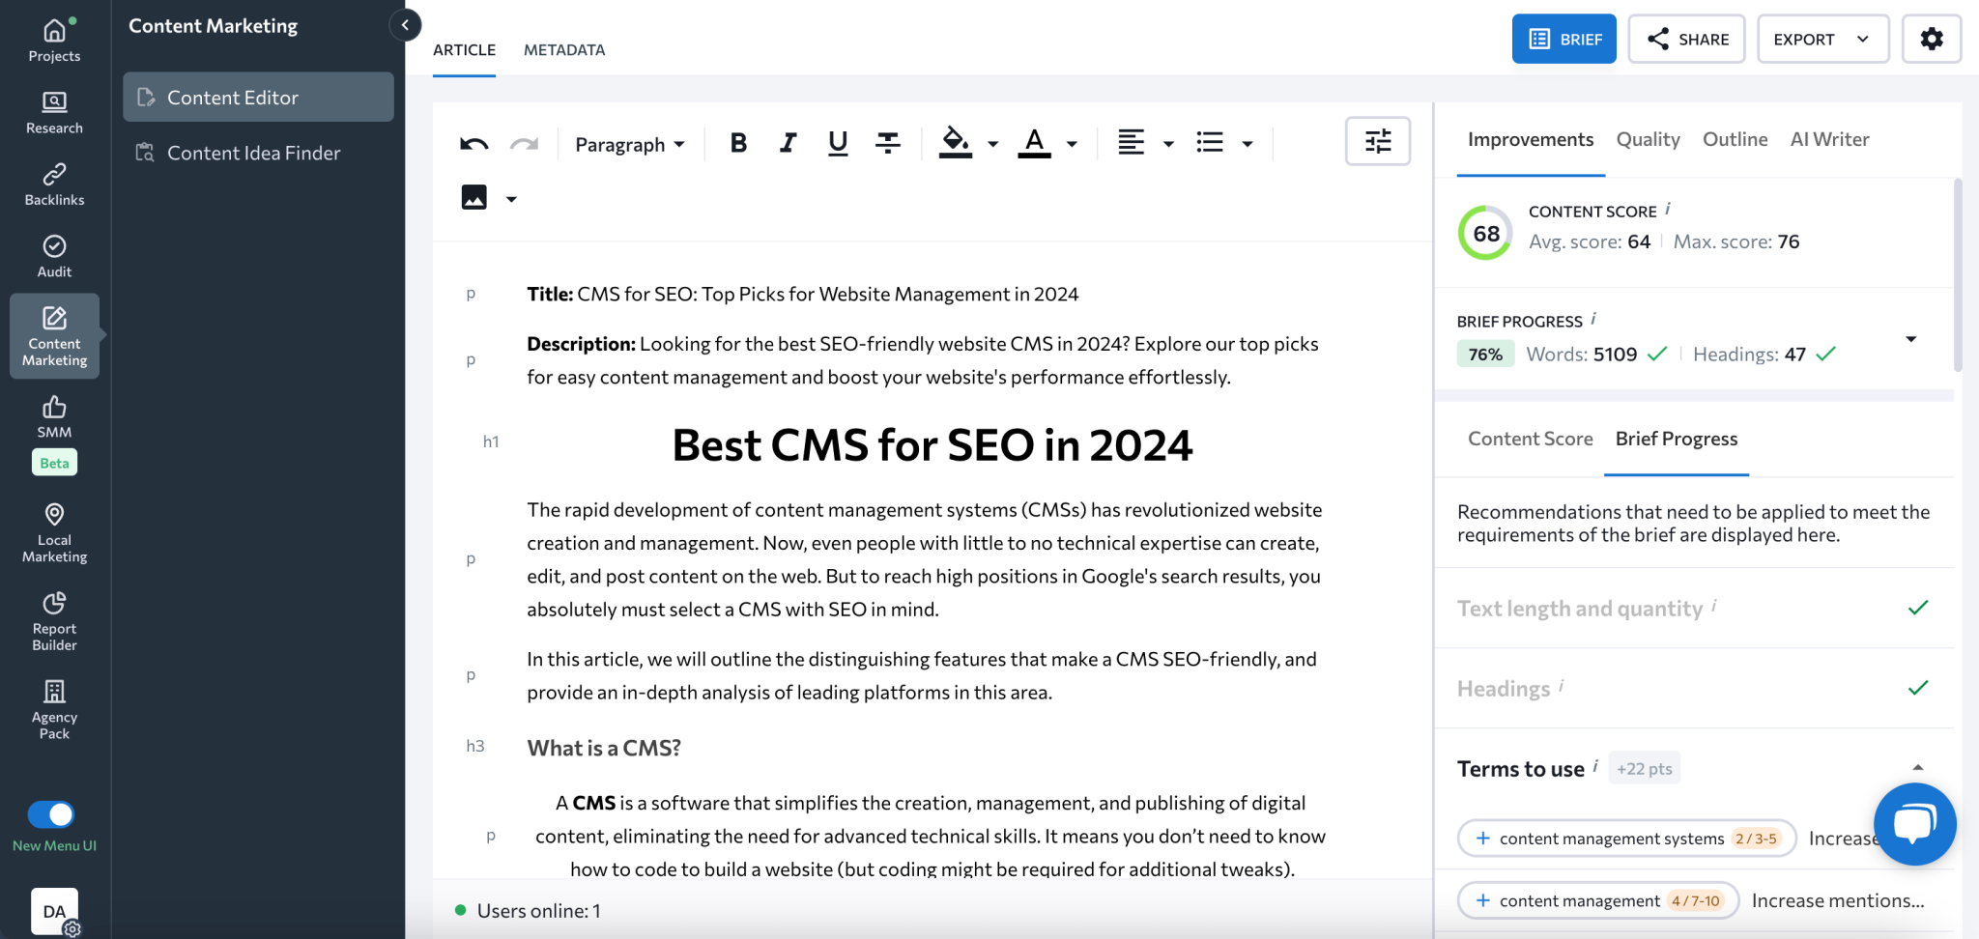Toggle the New Menu UI switch

pos(53,814)
